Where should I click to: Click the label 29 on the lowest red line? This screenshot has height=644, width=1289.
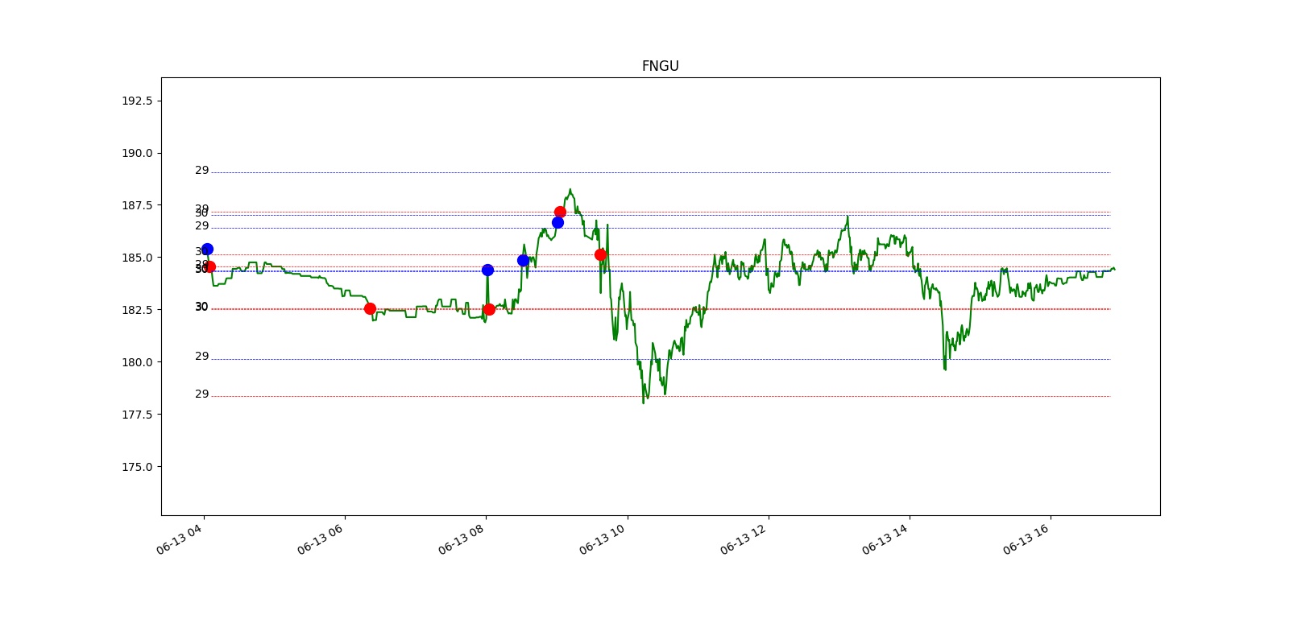[201, 394]
